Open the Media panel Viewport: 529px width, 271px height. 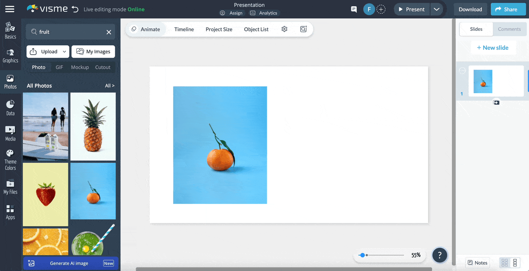coord(10,132)
